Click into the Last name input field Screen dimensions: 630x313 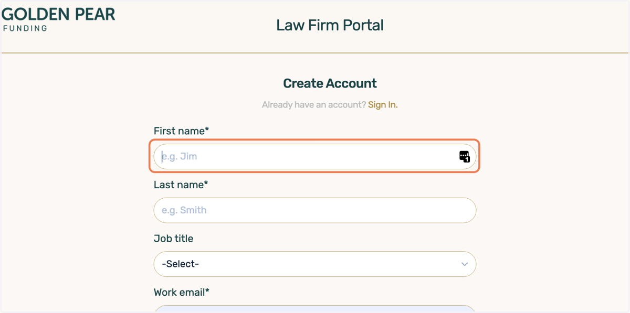[314, 210]
